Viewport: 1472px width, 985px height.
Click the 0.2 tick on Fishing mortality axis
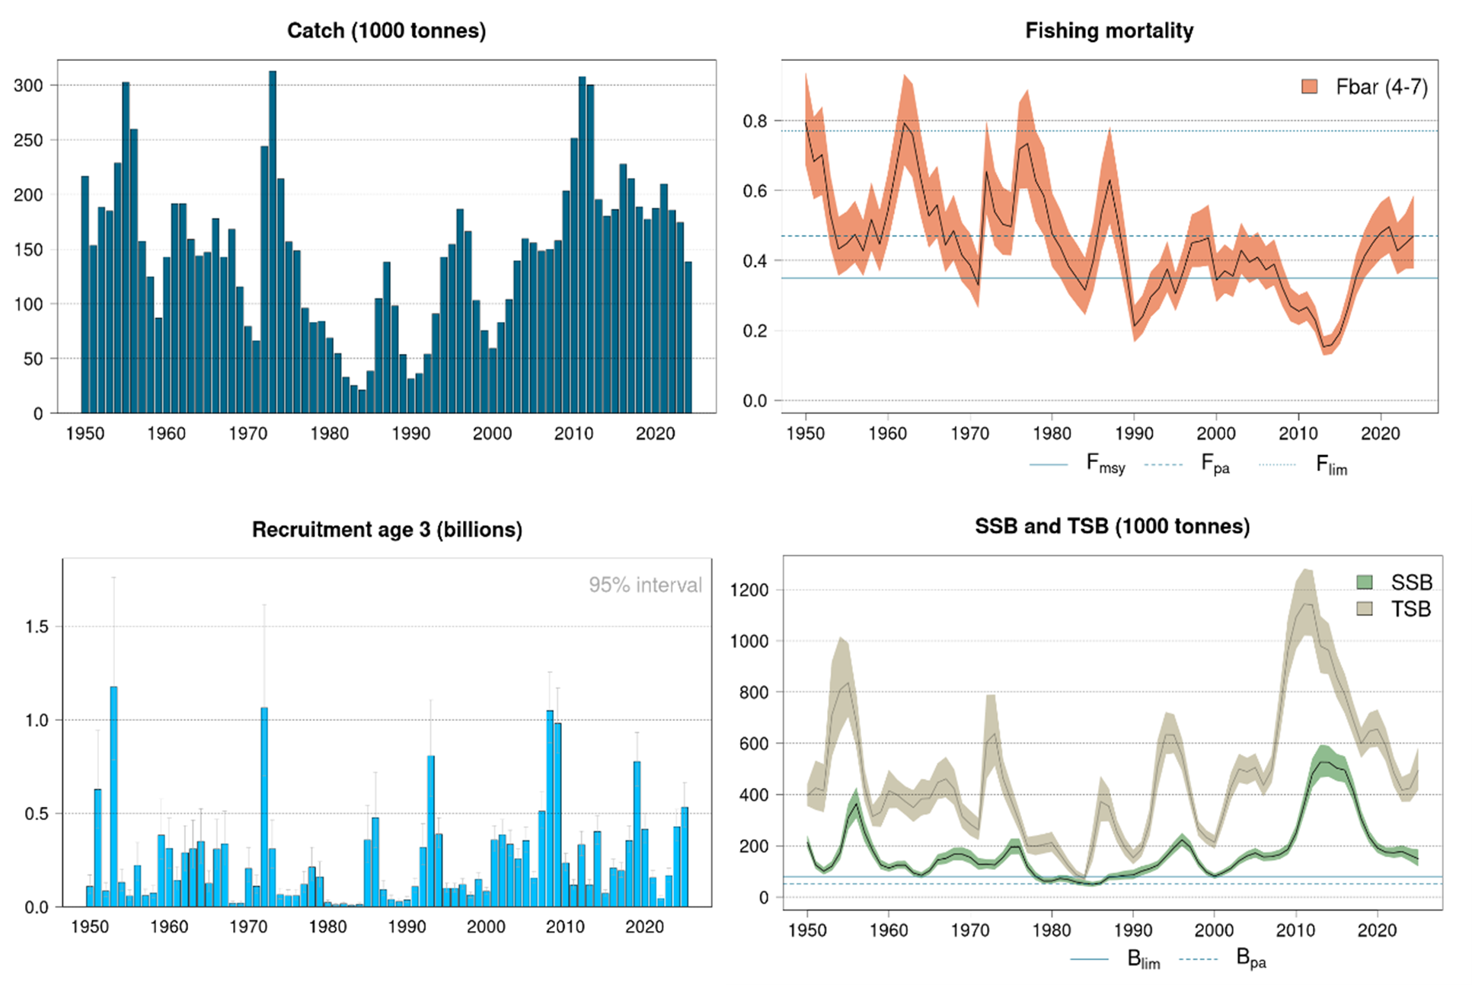tap(755, 330)
